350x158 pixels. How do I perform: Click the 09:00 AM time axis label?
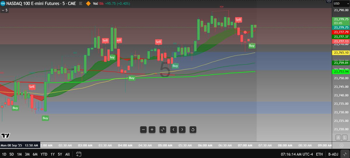pos(325,145)
